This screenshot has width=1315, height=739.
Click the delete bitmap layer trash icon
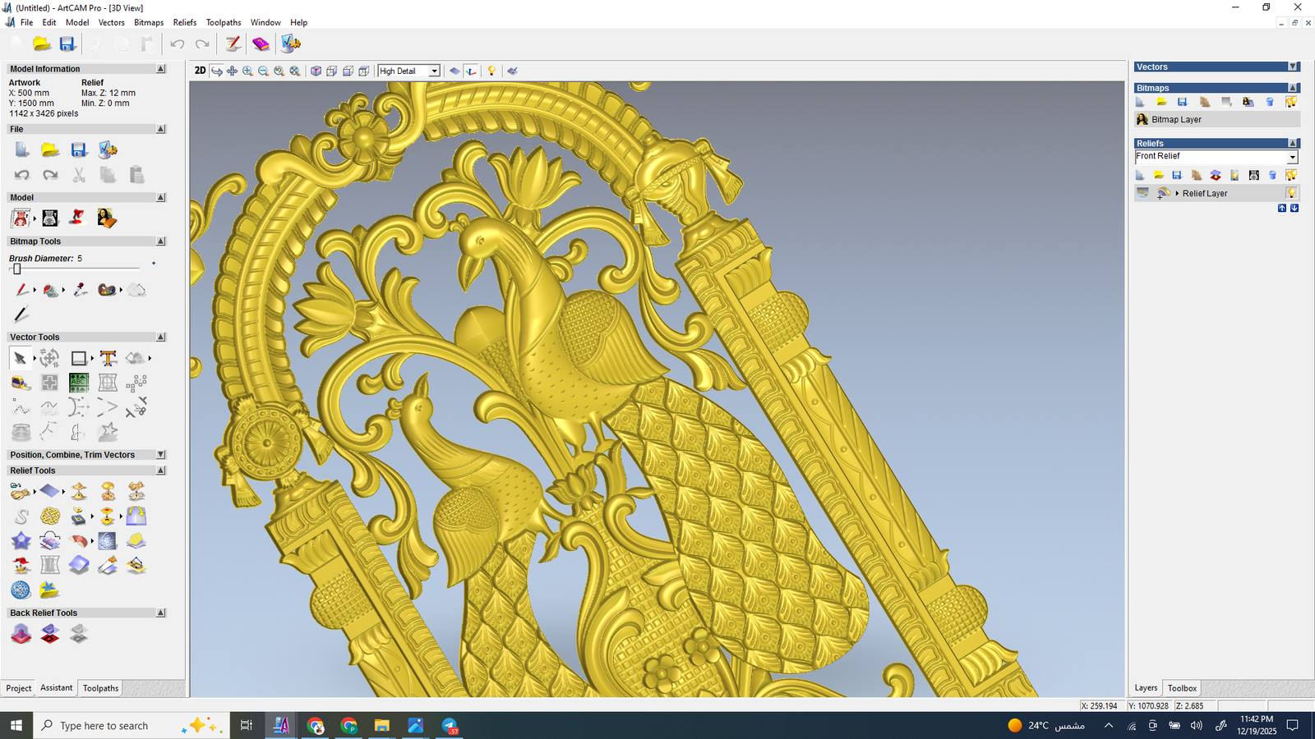pyautogui.click(x=1270, y=102)
